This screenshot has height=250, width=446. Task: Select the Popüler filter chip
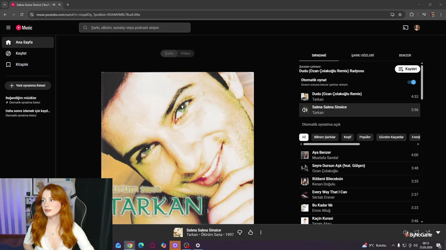(365, 137)
